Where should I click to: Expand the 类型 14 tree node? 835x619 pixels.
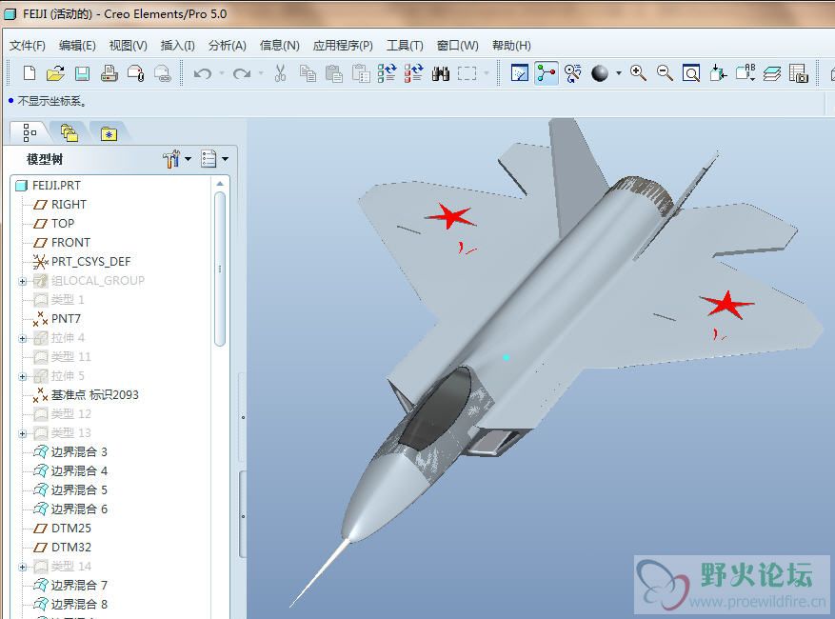tap(22, 567)
